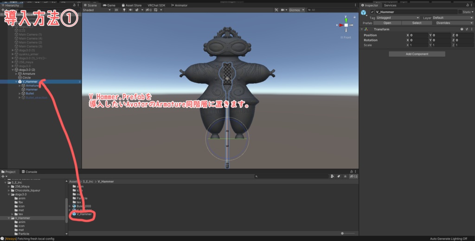The height and width of the screenshot is (241, 475).
Task: Open V_Hammer prefab via its row arrow
Action: [80, 82]
